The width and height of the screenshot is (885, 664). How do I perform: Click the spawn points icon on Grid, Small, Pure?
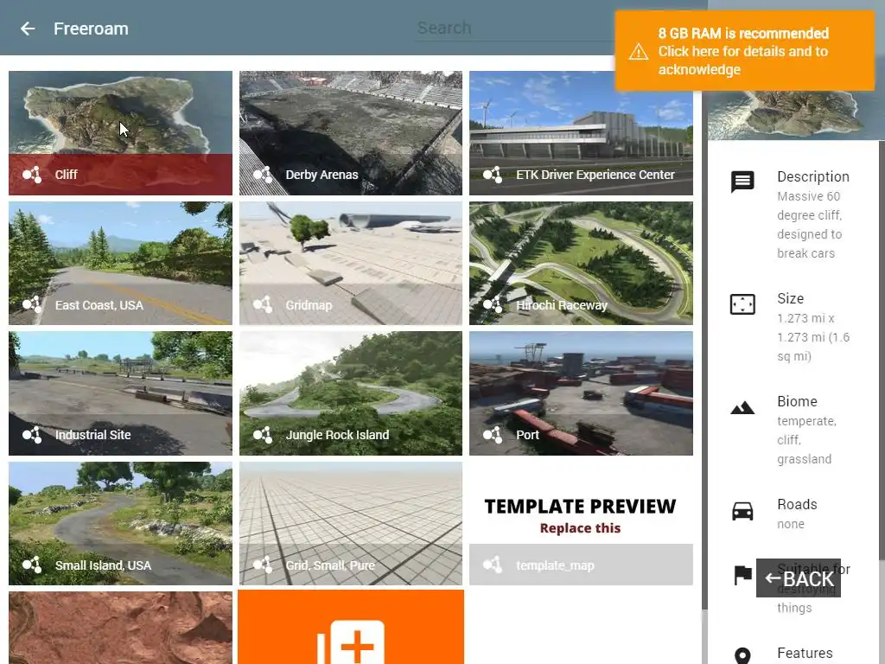point(263,565)
